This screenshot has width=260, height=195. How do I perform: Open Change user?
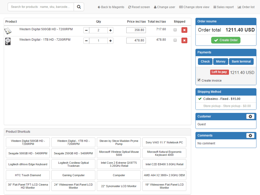[x=164, y=7]
